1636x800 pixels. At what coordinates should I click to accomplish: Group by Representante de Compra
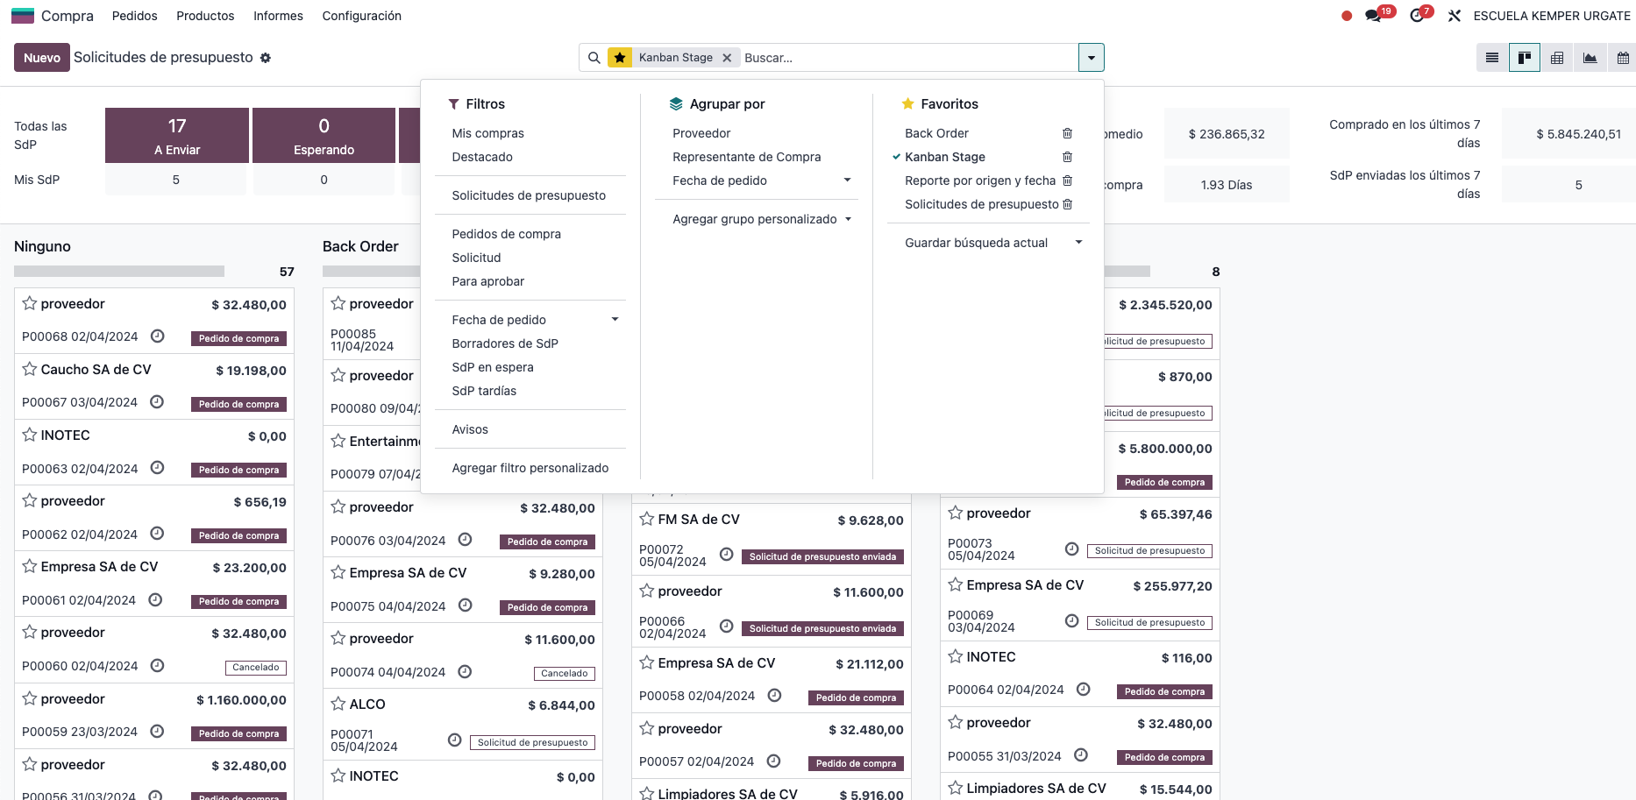[x=747, y=157]
